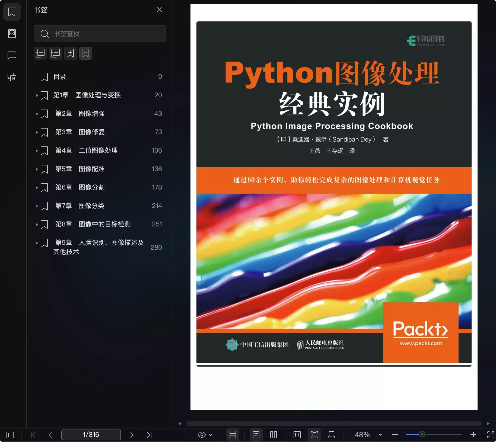Toggle the single-page view mode
The height and width of the screenshot is (442, 496).
(x=256, y=435)
